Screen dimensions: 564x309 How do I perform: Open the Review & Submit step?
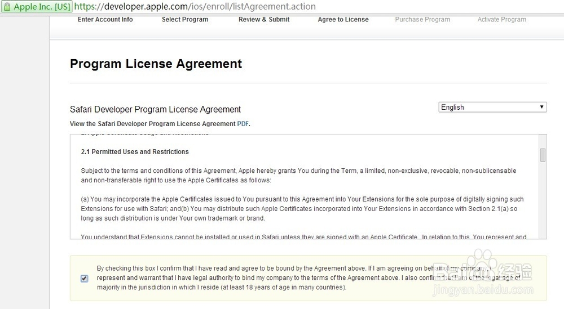(x=264, y=20)
